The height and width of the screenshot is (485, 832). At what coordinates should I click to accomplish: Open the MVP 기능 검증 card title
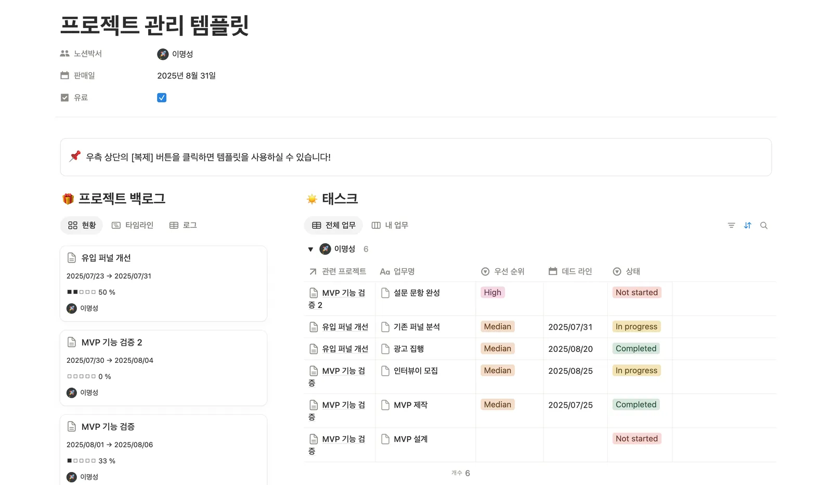click(x=108, y=427)
